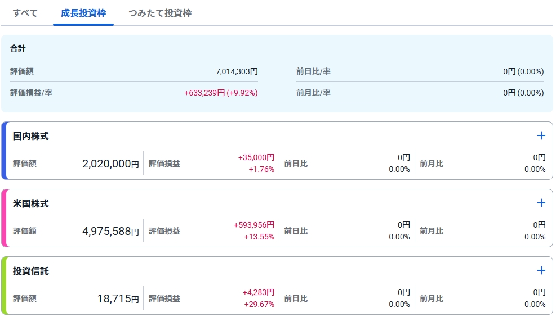Click the 投資信託 card title
Viewport: 556px width, 317px height.
coord(31,271)
